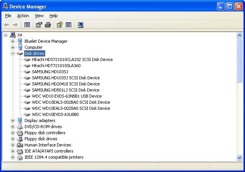Minimize the Device Manager window
Image resolution: width=245 pixels, height=172 pixels.
221,6
